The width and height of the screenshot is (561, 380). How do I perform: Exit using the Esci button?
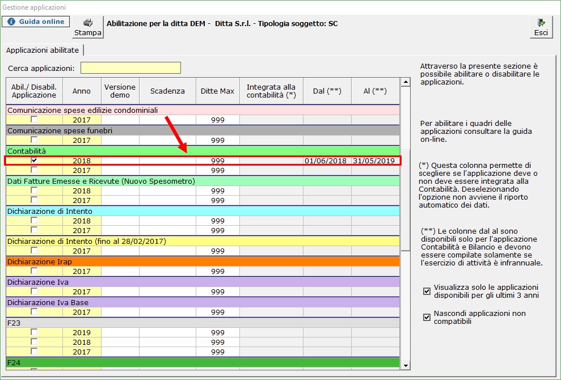click(541, 27)
